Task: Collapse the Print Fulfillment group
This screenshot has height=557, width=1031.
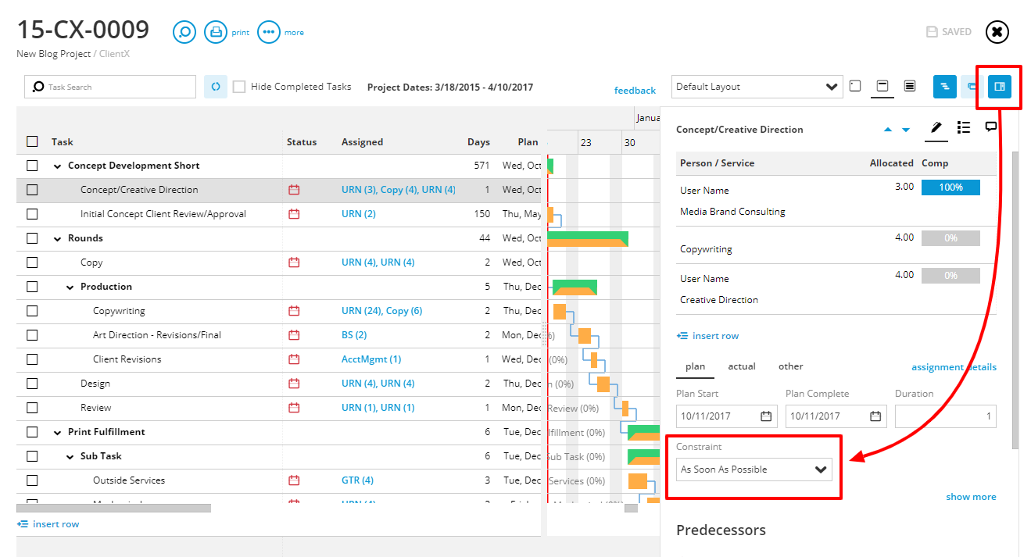Action: [x=57, y=433]
